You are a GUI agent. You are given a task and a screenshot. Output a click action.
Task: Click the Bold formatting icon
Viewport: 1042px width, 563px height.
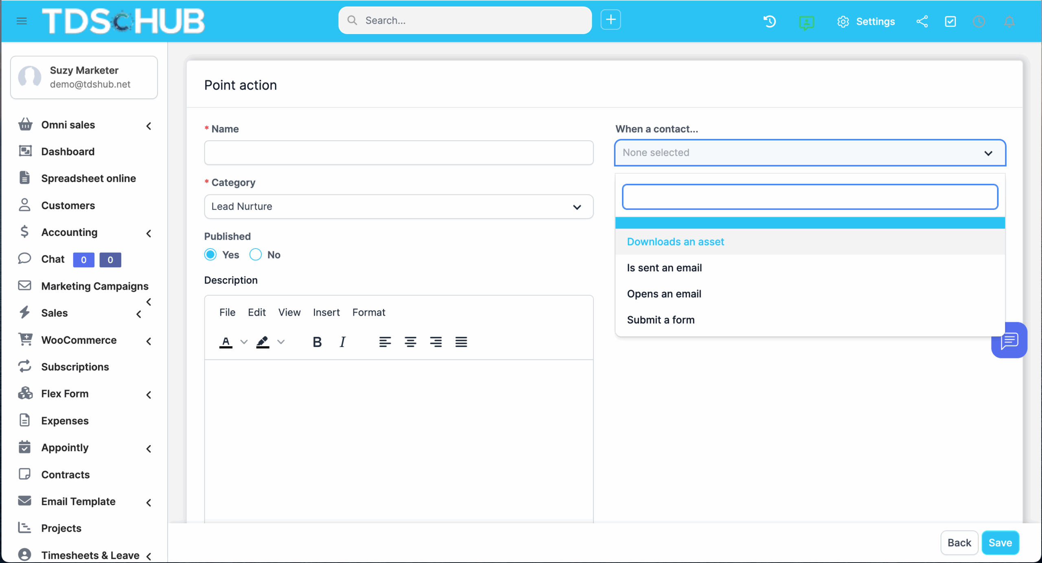tap(317, 342)
